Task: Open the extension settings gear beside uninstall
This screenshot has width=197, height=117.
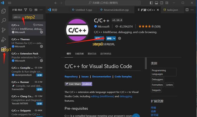Action: 119,38
